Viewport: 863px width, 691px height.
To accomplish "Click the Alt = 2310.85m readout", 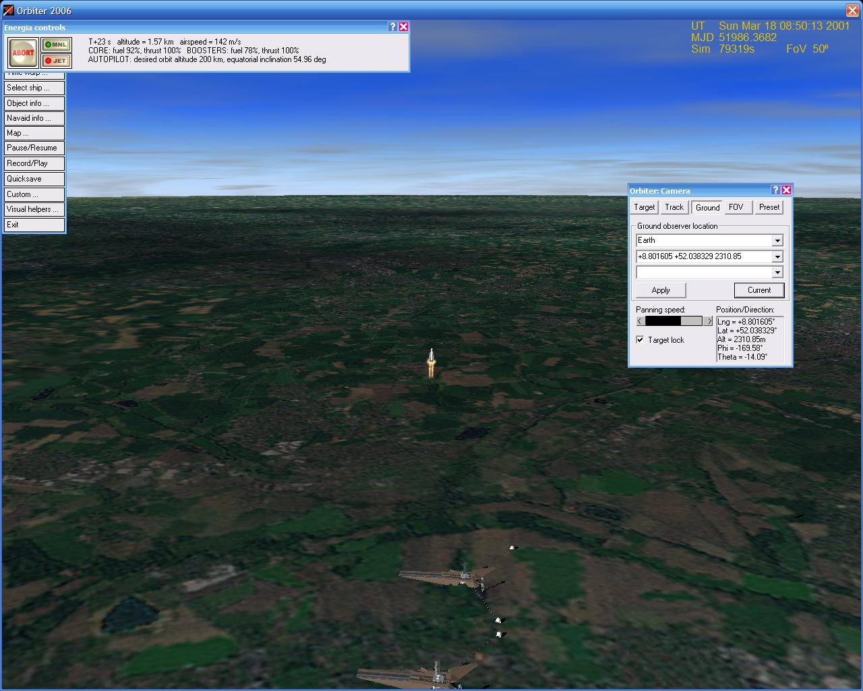I will tap(742, 339).
